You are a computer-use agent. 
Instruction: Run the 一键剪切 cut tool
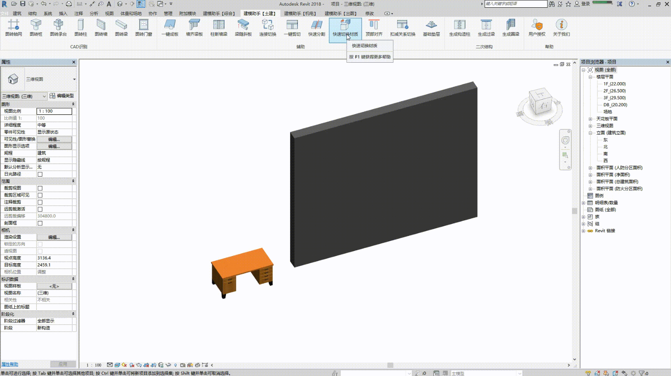(292, 28)
